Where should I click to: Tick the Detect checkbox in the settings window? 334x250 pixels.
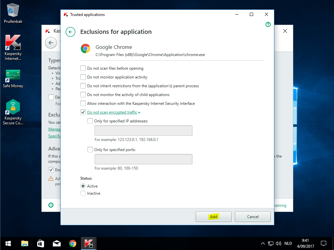[x=51, y=97]
